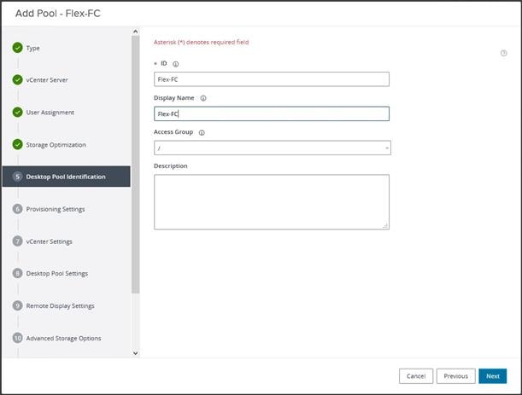Click the 'Add Pool - Flex-FC' title
The image size is (522, 395).
pyautogui.click(x=58, y=14)
